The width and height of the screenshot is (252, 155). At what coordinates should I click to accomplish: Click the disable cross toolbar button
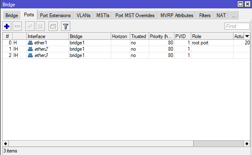point(40,26)
